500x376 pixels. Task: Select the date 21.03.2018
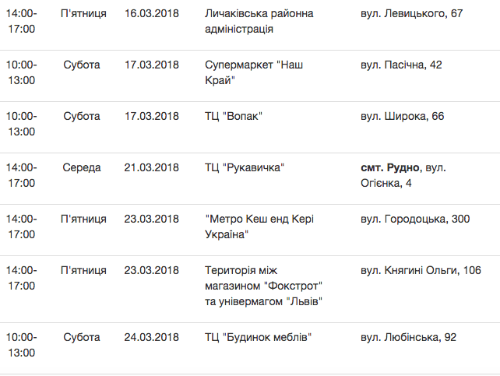pos(151,167)
